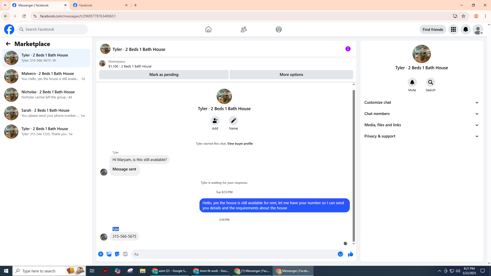
Task: Open Action Center notifications icon
Action: [x=483, y=271]
